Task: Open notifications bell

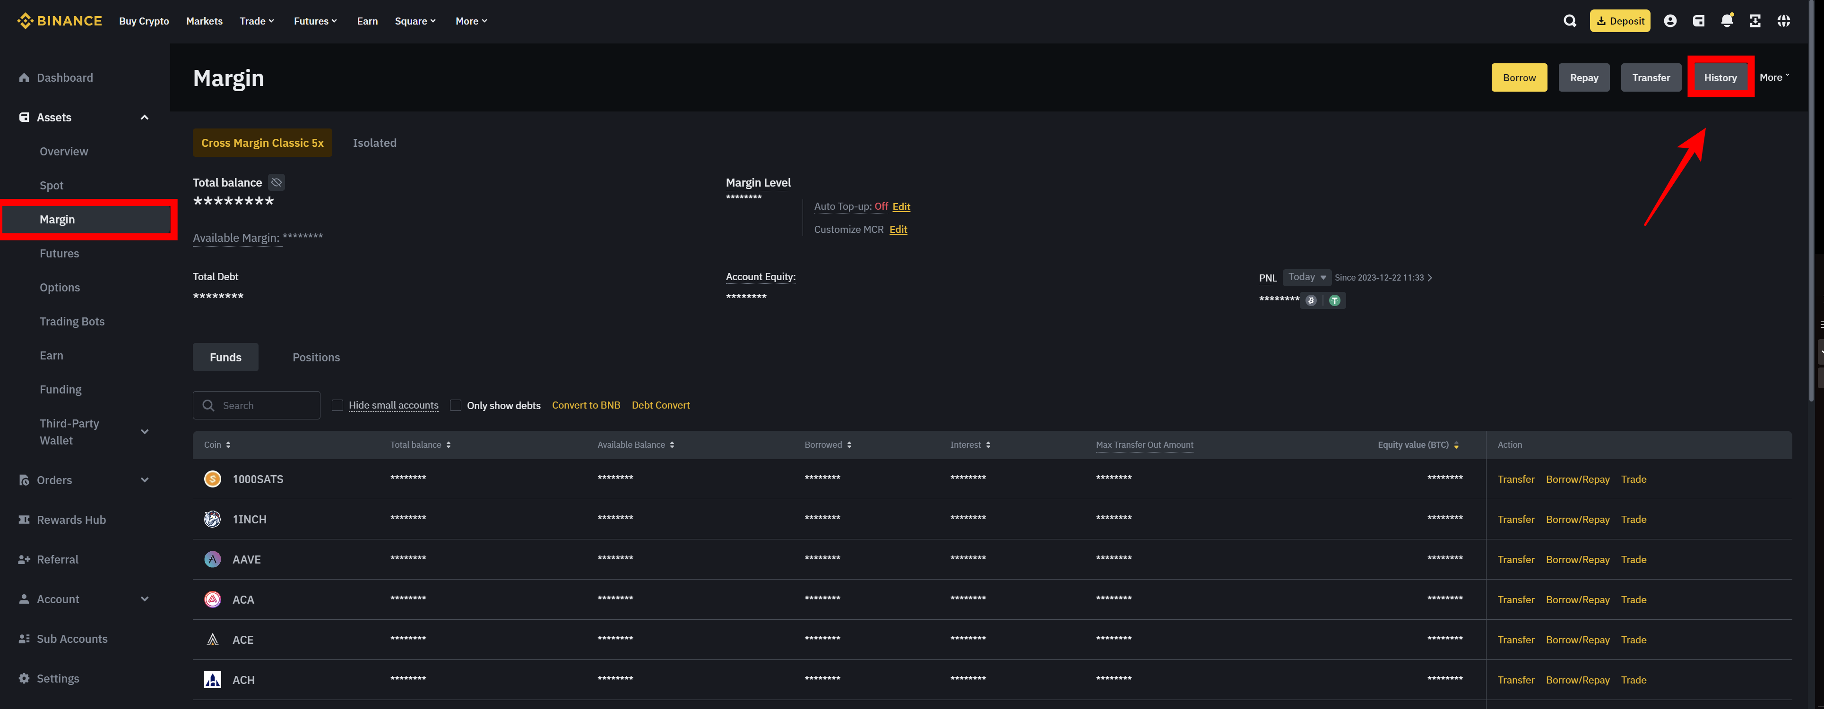Action: tap(1726, 20)
